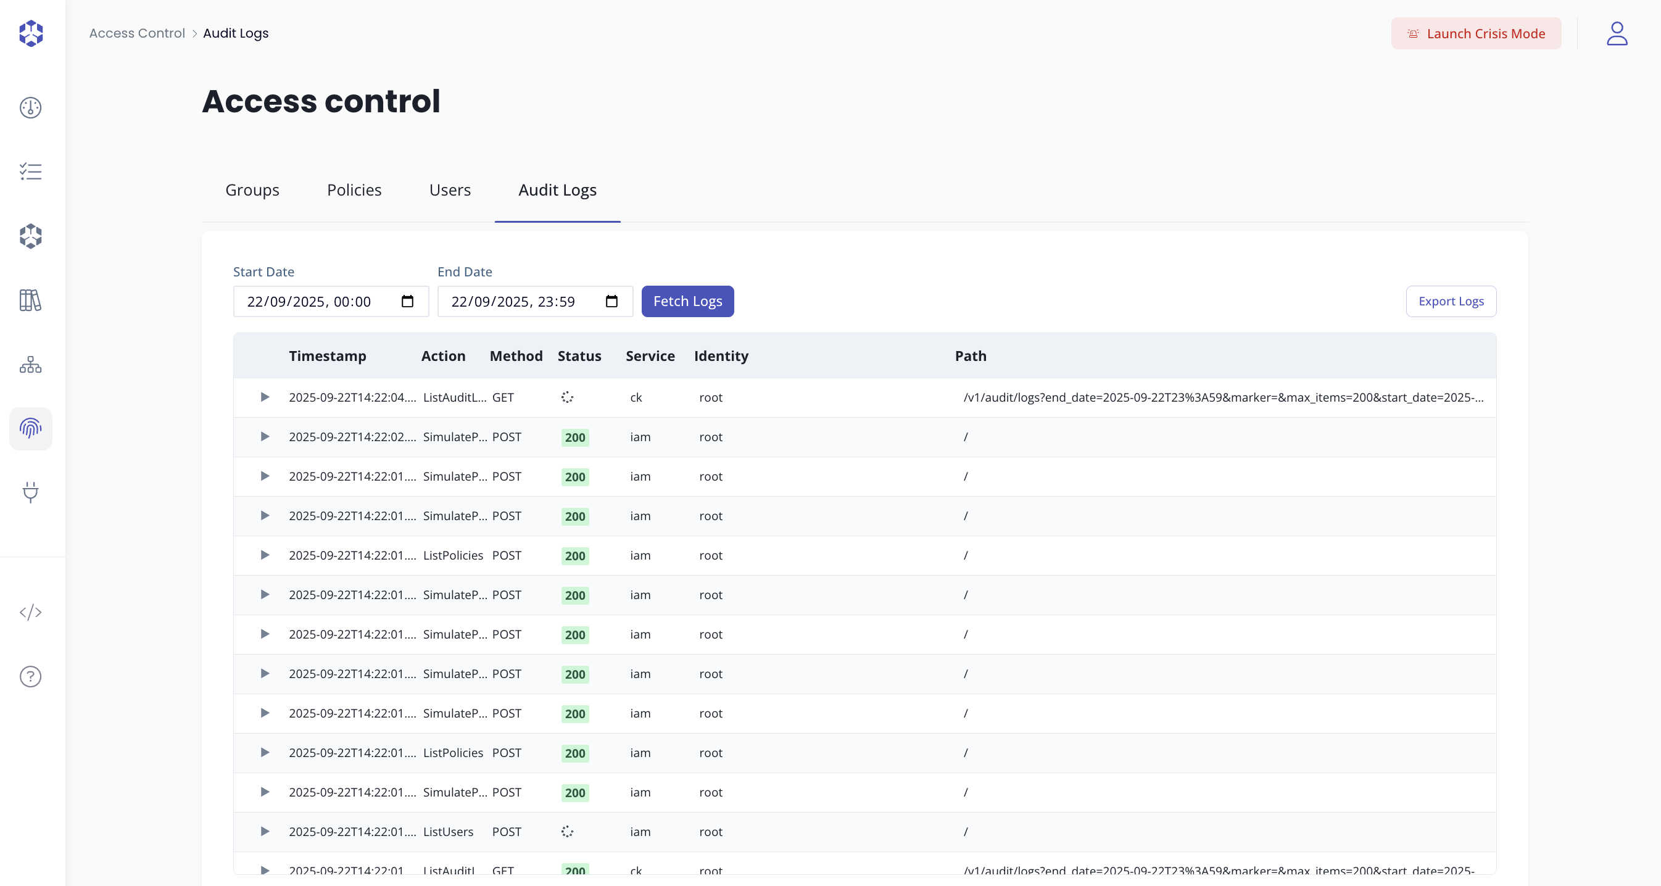
Task: Open the help question mark icon
Action: pyautogui.click(x=30, y=676)
